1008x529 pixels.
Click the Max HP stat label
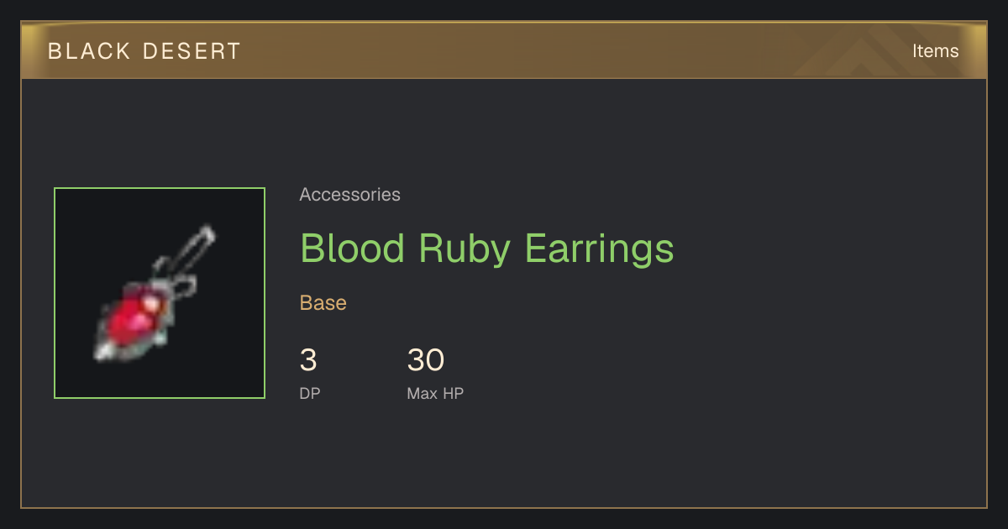click(435, 393)
